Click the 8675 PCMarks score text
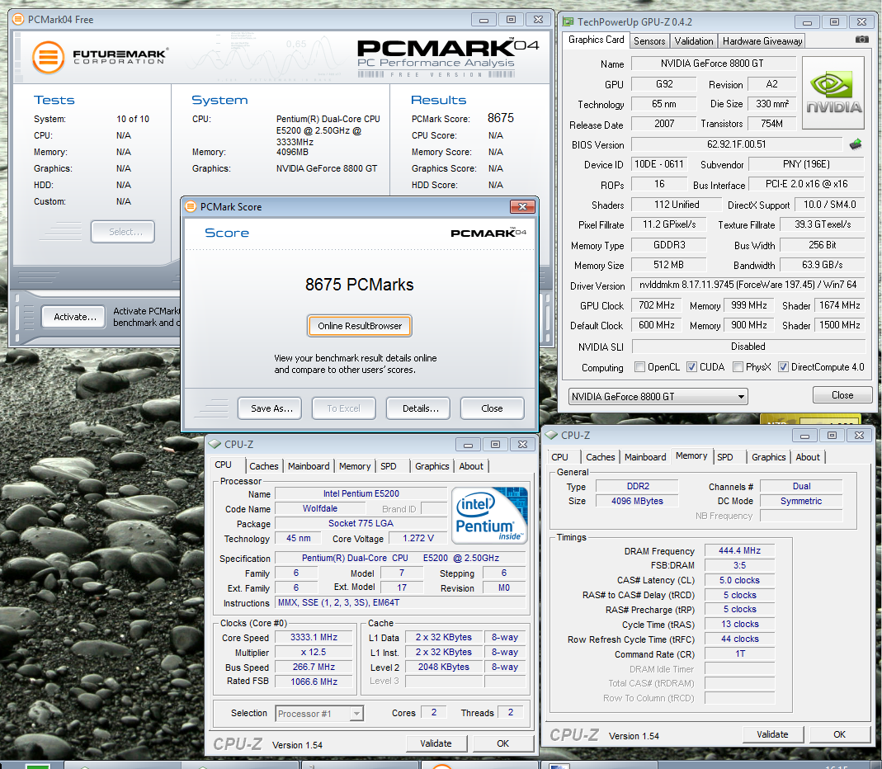This screenshot has height=769, width=882. click(x=359, y=285)
